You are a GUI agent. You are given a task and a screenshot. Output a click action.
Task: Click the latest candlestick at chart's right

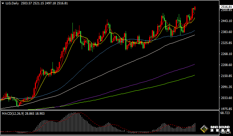click(x=195, y=8)
